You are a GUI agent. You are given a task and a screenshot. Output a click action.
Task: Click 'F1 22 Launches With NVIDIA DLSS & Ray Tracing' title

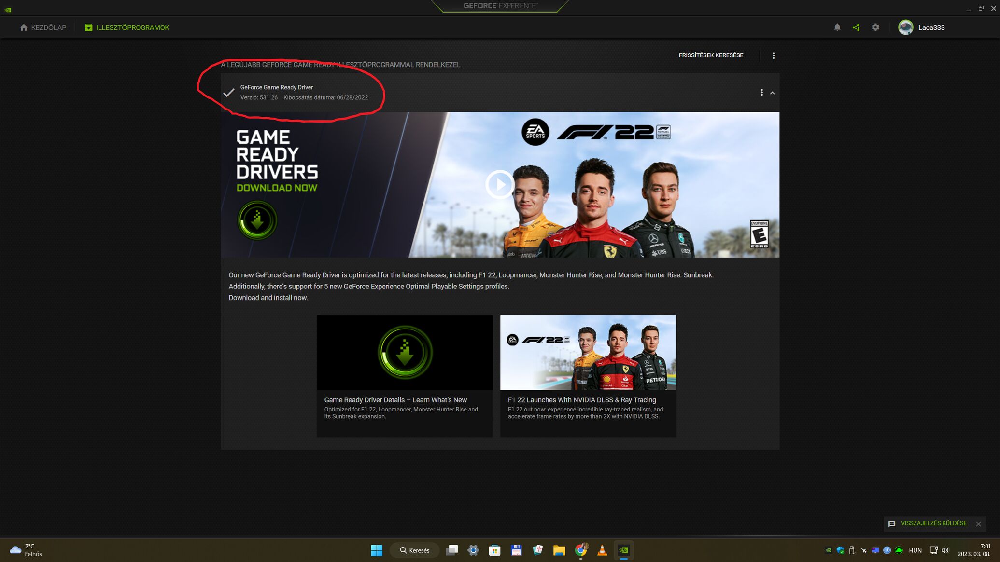coord(582,400)
